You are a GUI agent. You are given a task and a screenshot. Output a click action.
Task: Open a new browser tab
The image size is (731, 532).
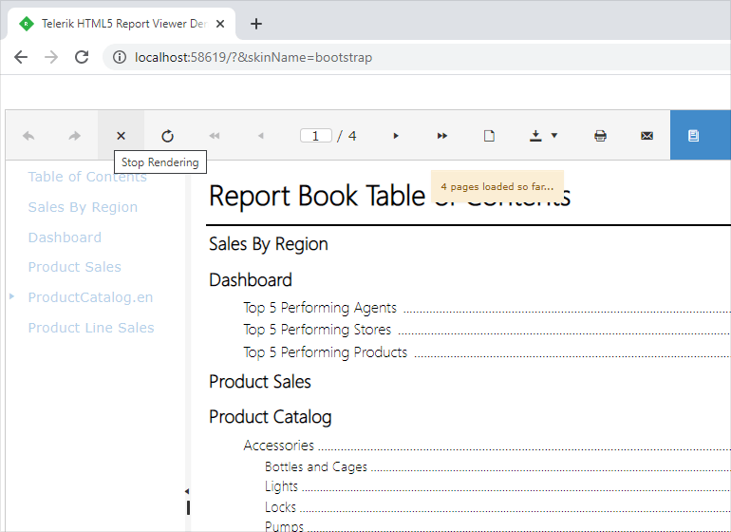coord(256,24)
